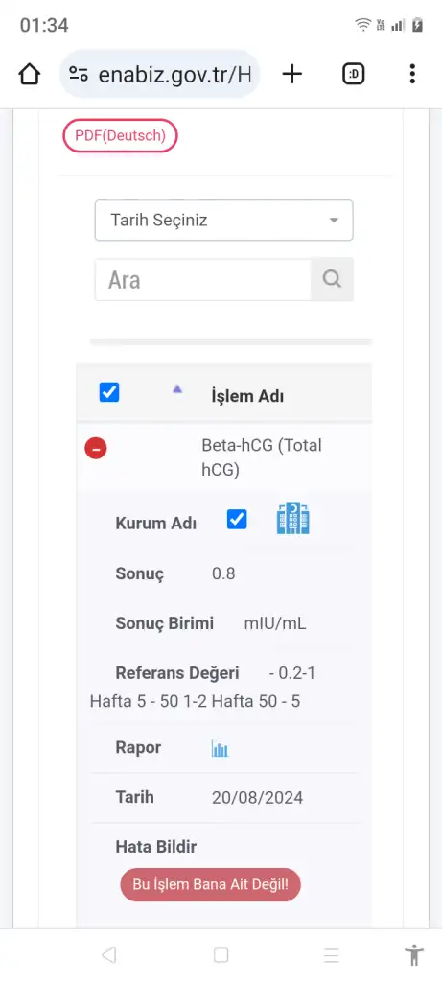Screen dimensions: 442x982
Task: Tap the site info icon in address bar
Action: [x=79, y=75]
